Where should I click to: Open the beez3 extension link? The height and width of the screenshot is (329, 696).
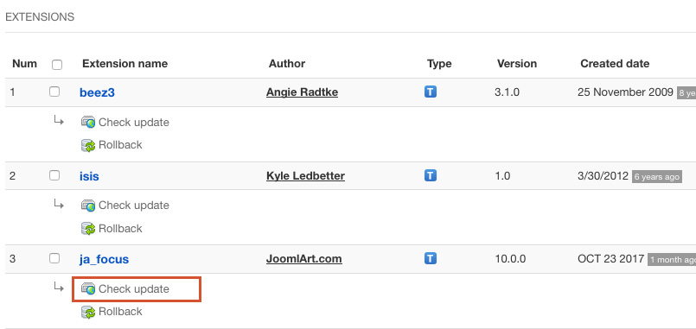pyautogui.click(x=97, y=92)
